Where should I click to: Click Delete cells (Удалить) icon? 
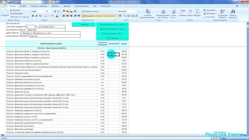point(190,13)
